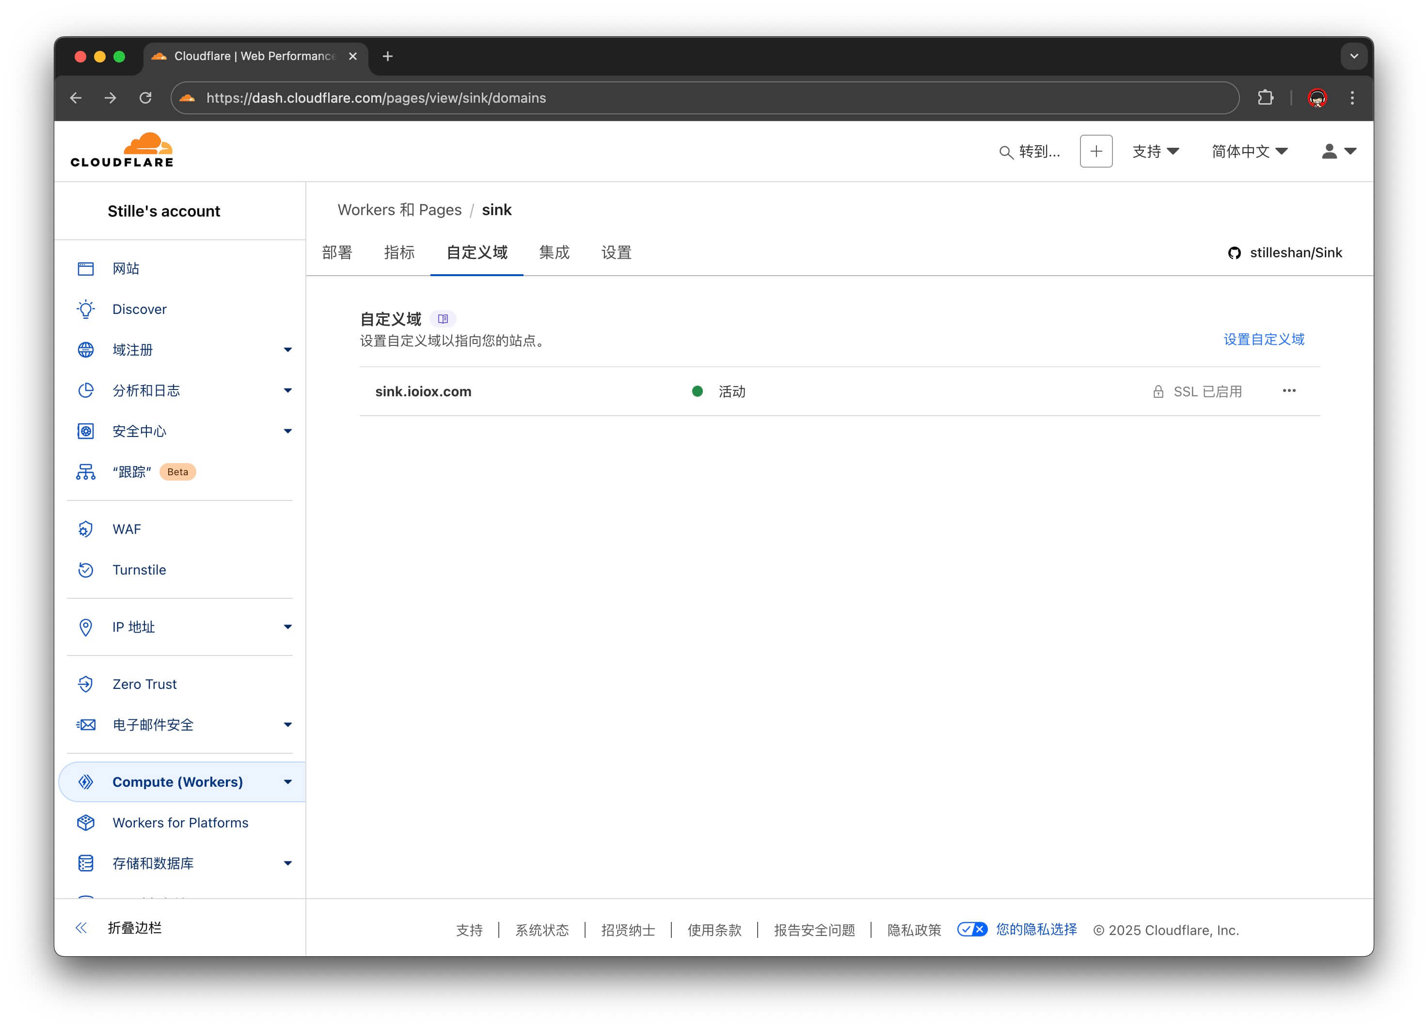
Task: Collapse the Compute (Workers) section arrow
Action: (288, 782)
